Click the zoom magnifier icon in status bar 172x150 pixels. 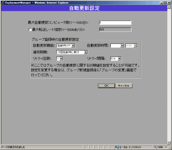point(155,147)
